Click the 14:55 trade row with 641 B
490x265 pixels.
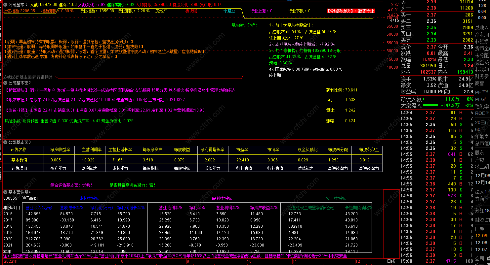(x=437, y=154)
